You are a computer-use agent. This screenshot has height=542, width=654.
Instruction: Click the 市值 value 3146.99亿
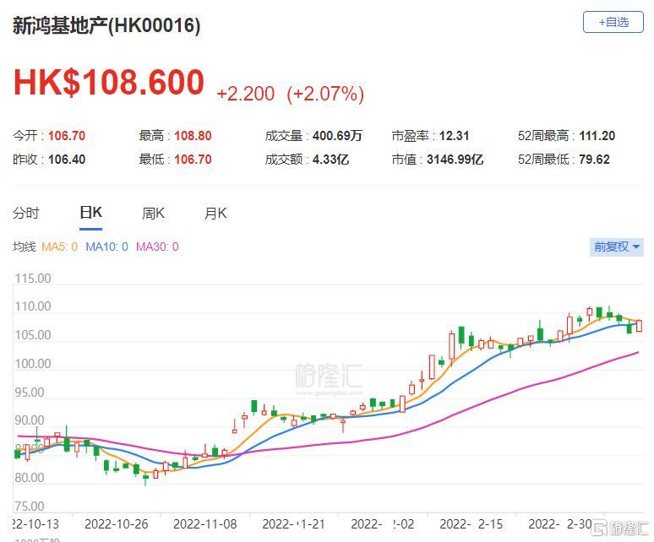(455, 160)
